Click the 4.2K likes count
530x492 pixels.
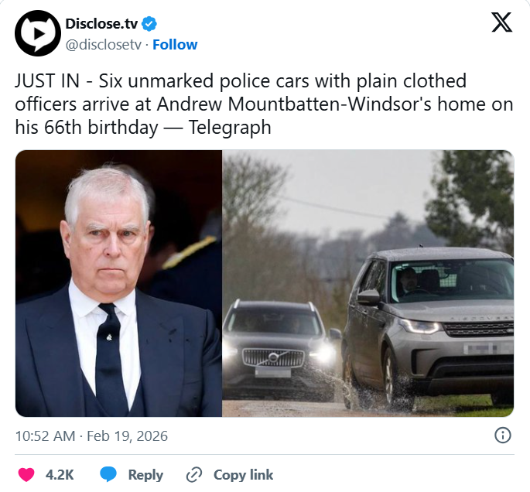59,474
